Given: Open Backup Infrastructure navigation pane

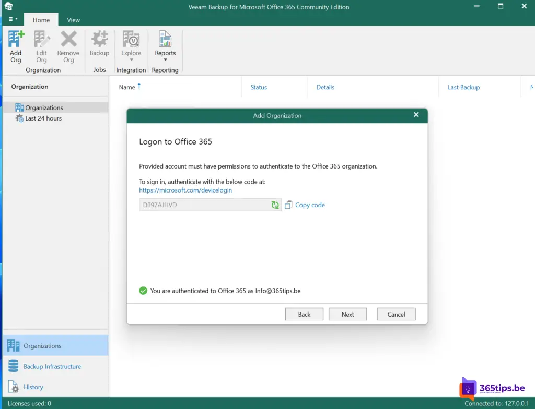Looking at the screenshot, I should [x=52, y=366].
